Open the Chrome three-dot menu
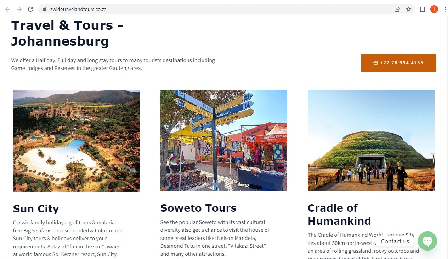448x259 pixels. [x=445, y=9]
